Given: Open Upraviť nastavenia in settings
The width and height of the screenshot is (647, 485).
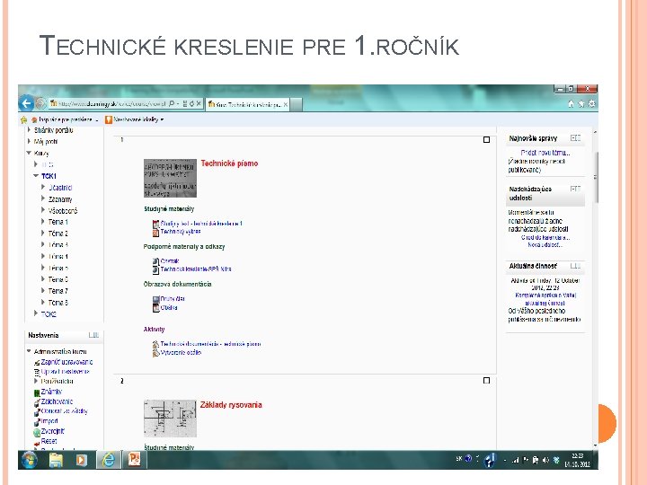Looking at the screenshot, I should point(66,372).
